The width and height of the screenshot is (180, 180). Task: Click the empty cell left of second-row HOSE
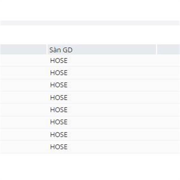click(24, 73)
